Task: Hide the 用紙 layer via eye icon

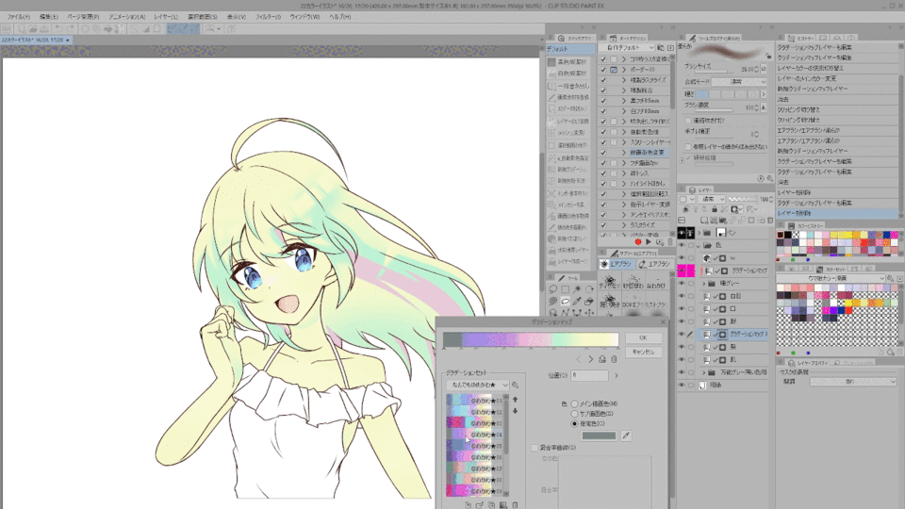Action: [683, 386]
